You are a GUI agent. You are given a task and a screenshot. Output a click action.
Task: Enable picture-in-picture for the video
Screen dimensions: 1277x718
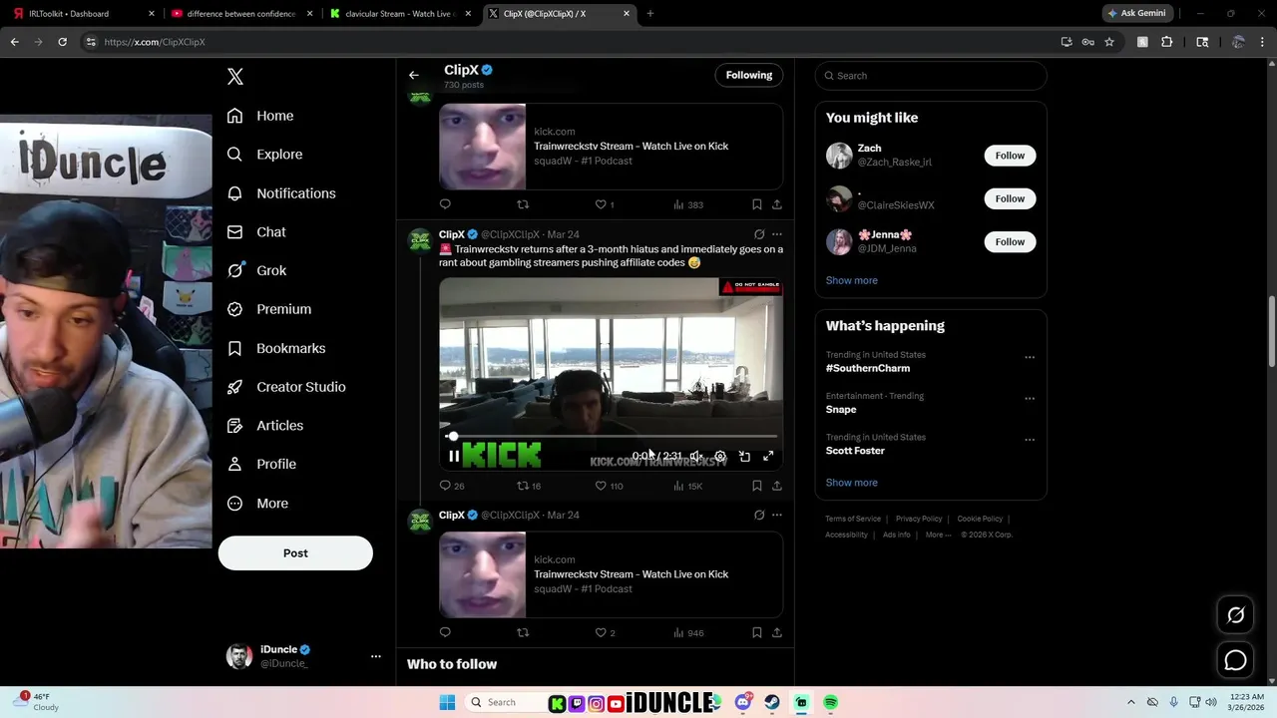[x=744, y=457]
